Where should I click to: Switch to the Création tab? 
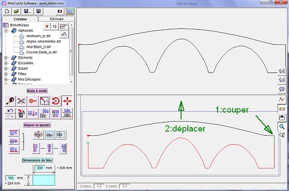(20, 19)
